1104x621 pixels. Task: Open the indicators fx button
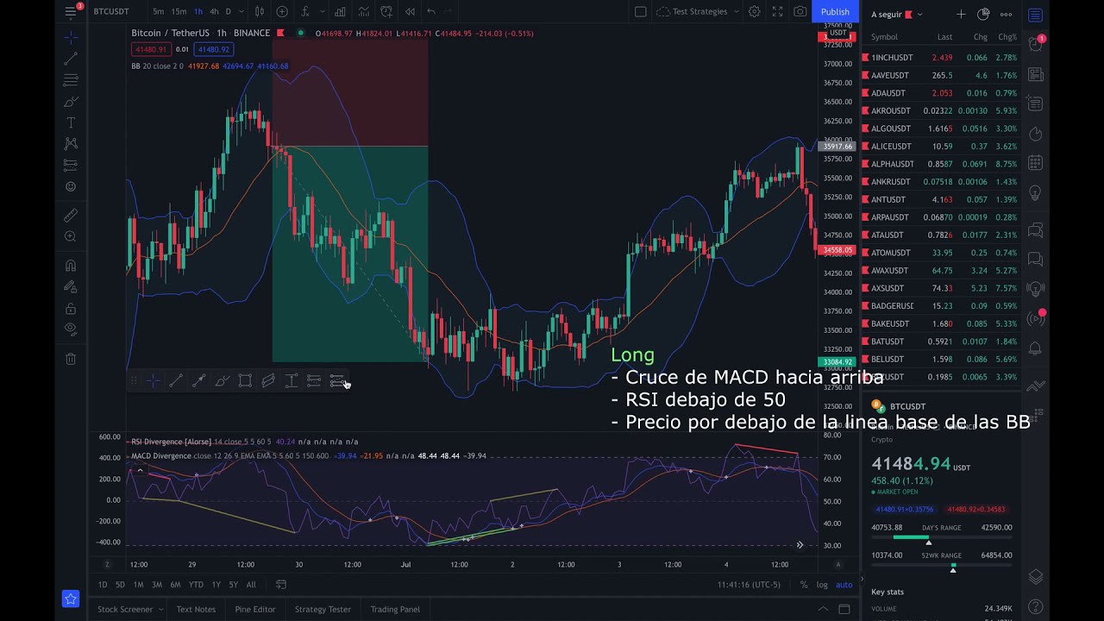coord(305,11)
